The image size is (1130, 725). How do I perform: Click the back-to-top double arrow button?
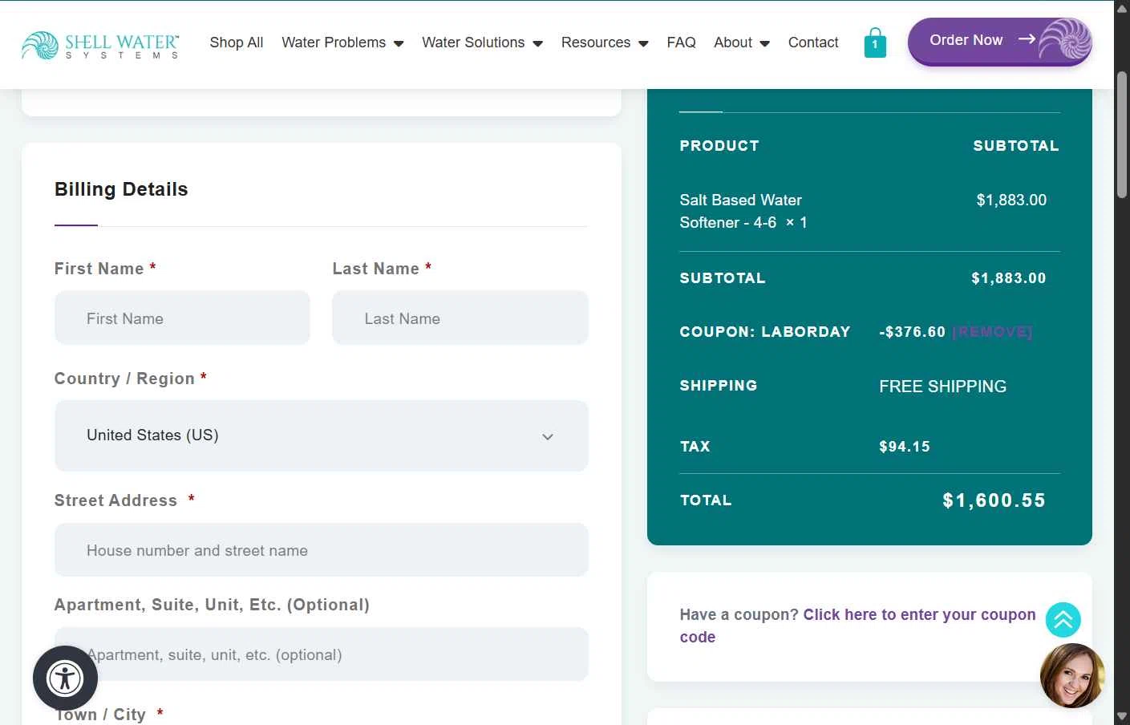pyautogui.click(x=1063, y=620)
